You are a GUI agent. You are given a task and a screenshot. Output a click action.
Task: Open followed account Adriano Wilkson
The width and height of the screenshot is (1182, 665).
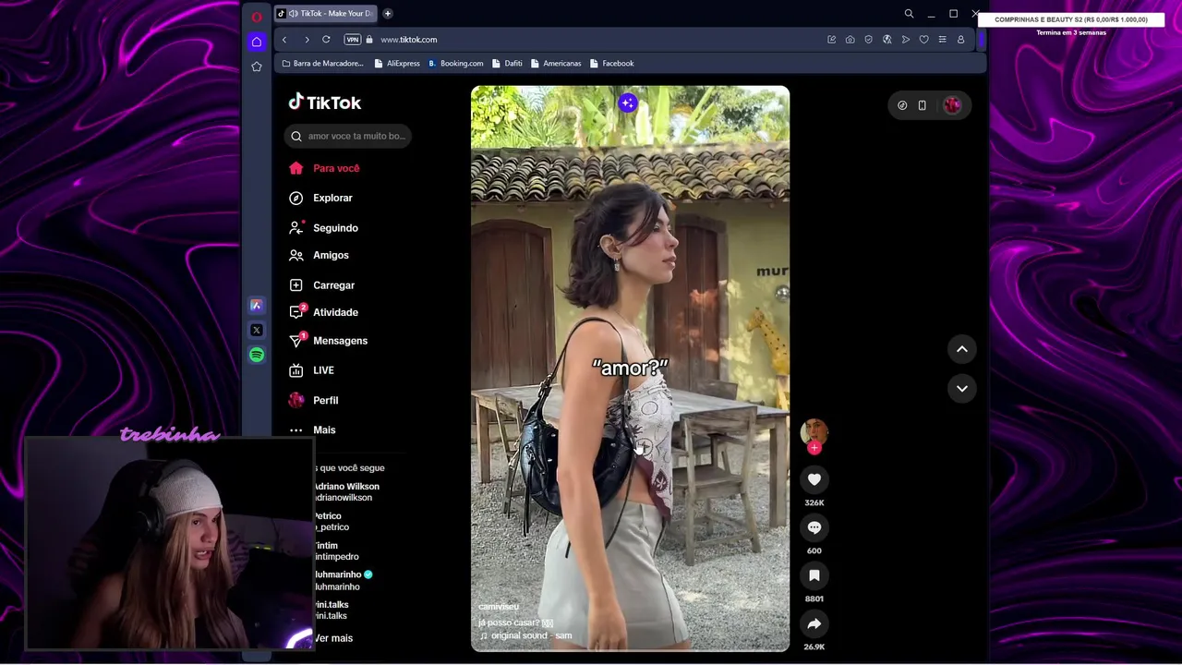[345, 491]
